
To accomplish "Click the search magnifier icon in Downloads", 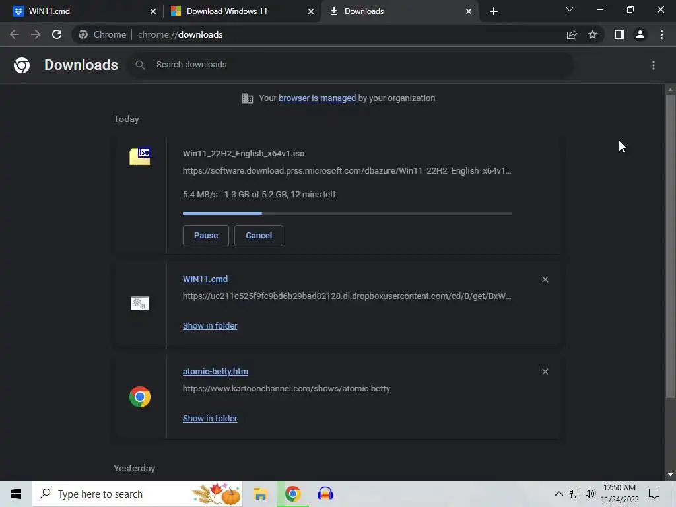I will coord(140,65).
